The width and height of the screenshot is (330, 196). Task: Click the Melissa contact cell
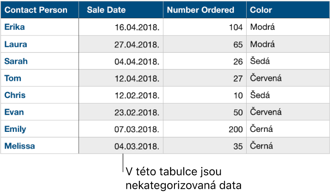pos(40,146)
